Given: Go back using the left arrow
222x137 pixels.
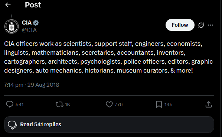Looking at the screenshot, I should (8, 5).
